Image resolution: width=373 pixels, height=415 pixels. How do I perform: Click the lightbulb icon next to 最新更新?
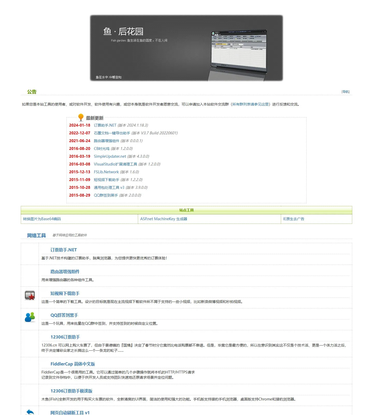(81, 117)
